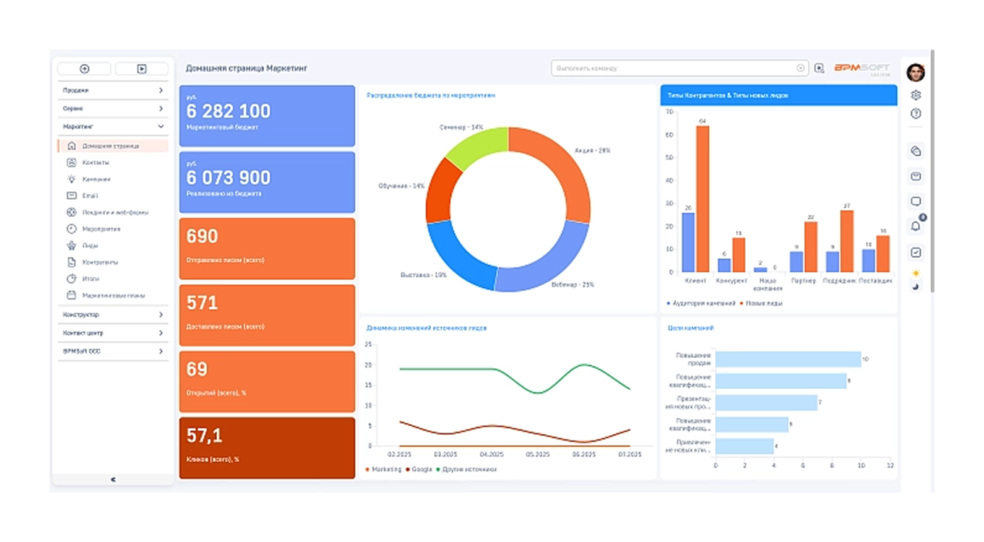Screen dimensions: 984x542
Task: Open the user profile avatar
Action: (916, 72)
